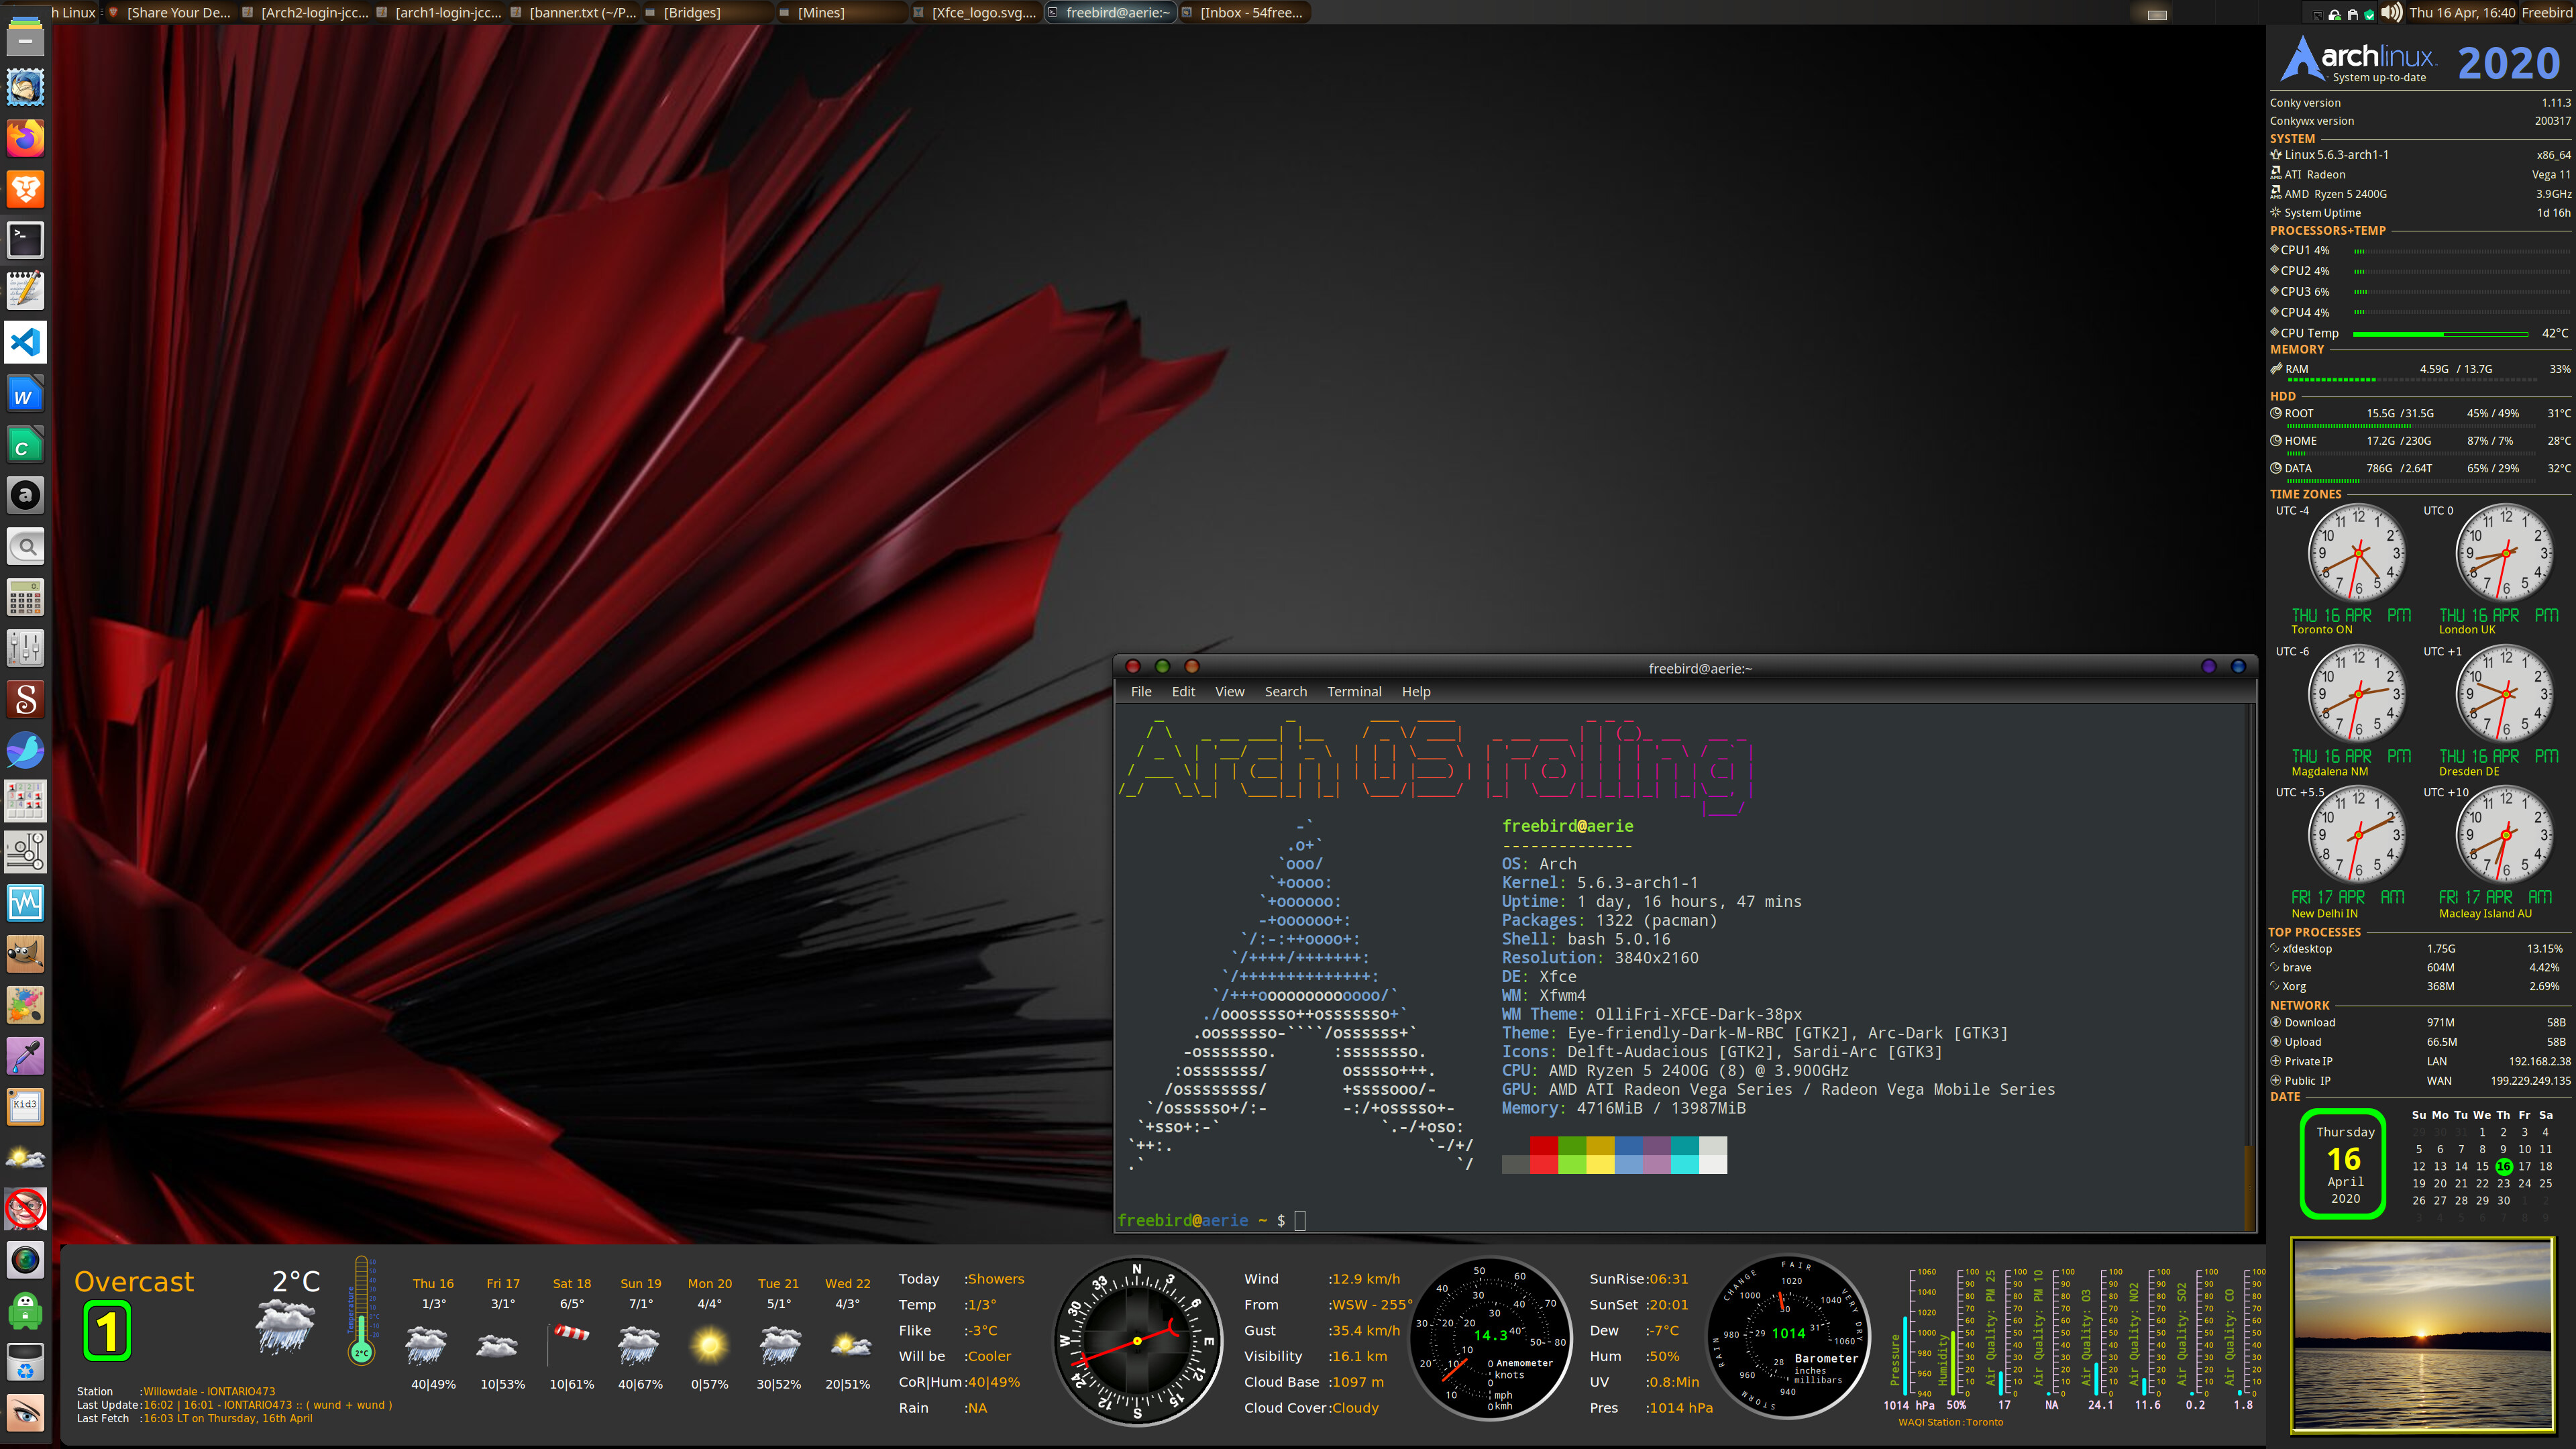The width and height of the screenshot is (2576, 1449).
Task: Open the weather sun-cloud dock icon
Action: [x=25, y=1158]
